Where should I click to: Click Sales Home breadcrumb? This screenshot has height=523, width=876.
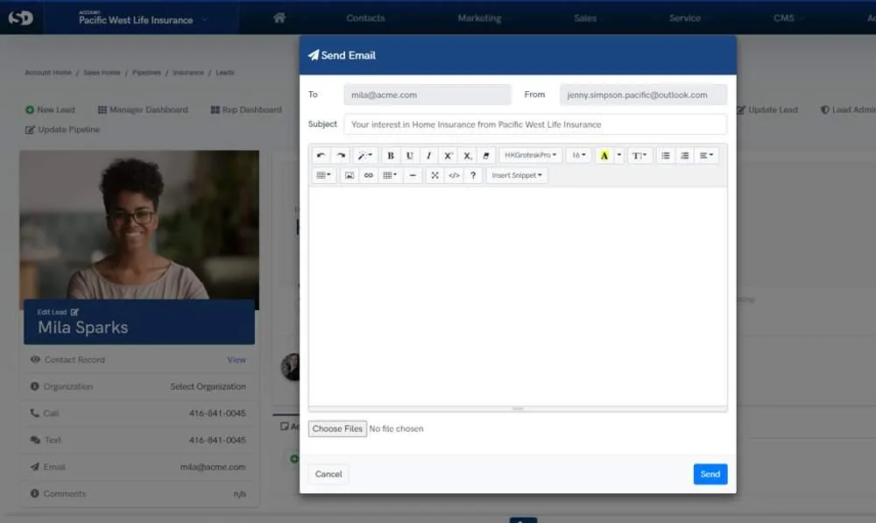tap(102, 73)
